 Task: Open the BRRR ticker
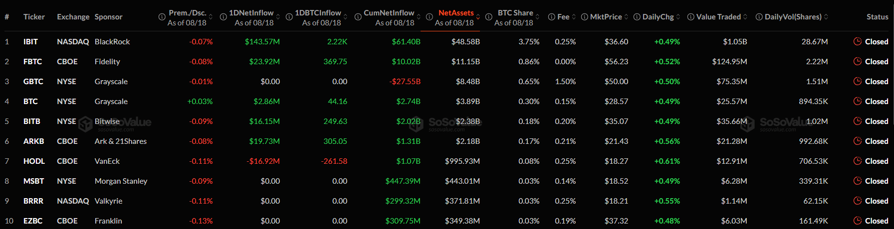(x=33, y=201)
